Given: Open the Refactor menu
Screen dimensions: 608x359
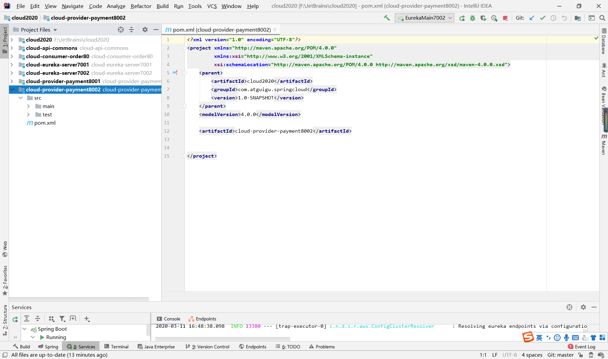Looking at the screenshot, I should pyautogui.click(x=141, y=6).
